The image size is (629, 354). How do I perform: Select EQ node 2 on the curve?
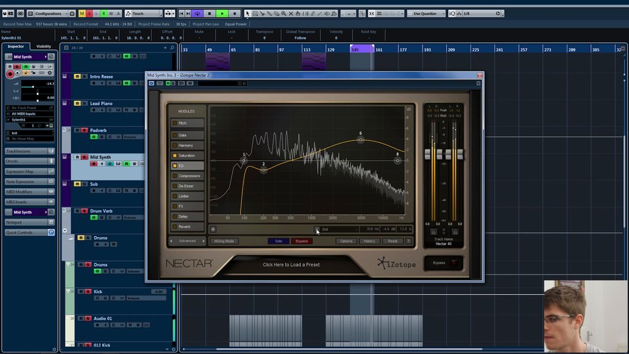pos(263,170)
